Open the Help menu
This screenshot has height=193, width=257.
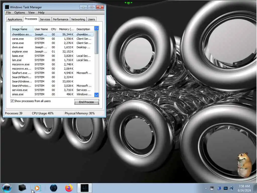41,13
